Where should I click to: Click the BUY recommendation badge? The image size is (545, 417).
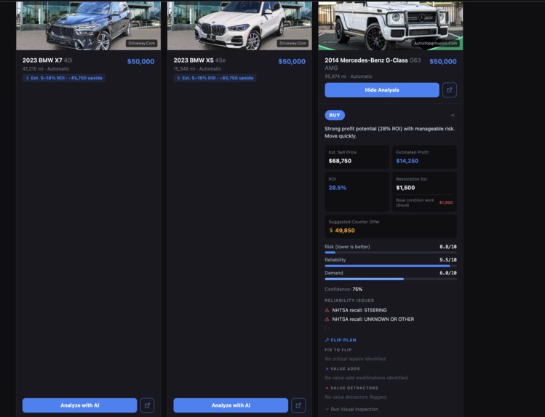(335, 116)
